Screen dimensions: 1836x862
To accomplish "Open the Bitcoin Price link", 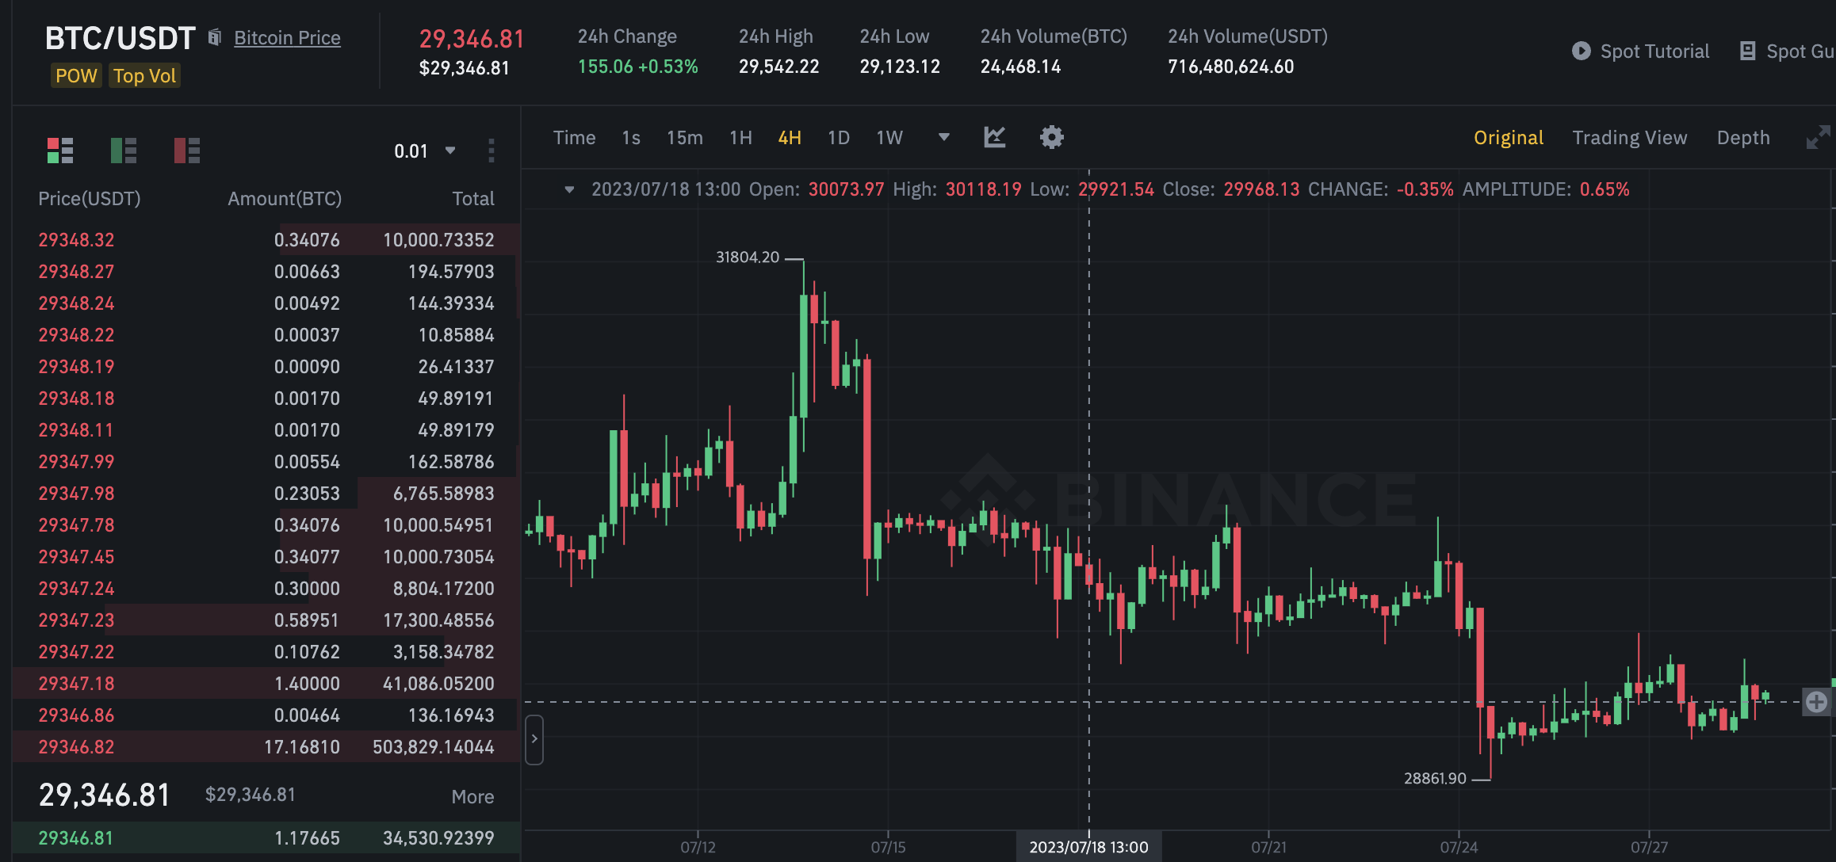I will point(287,37).
